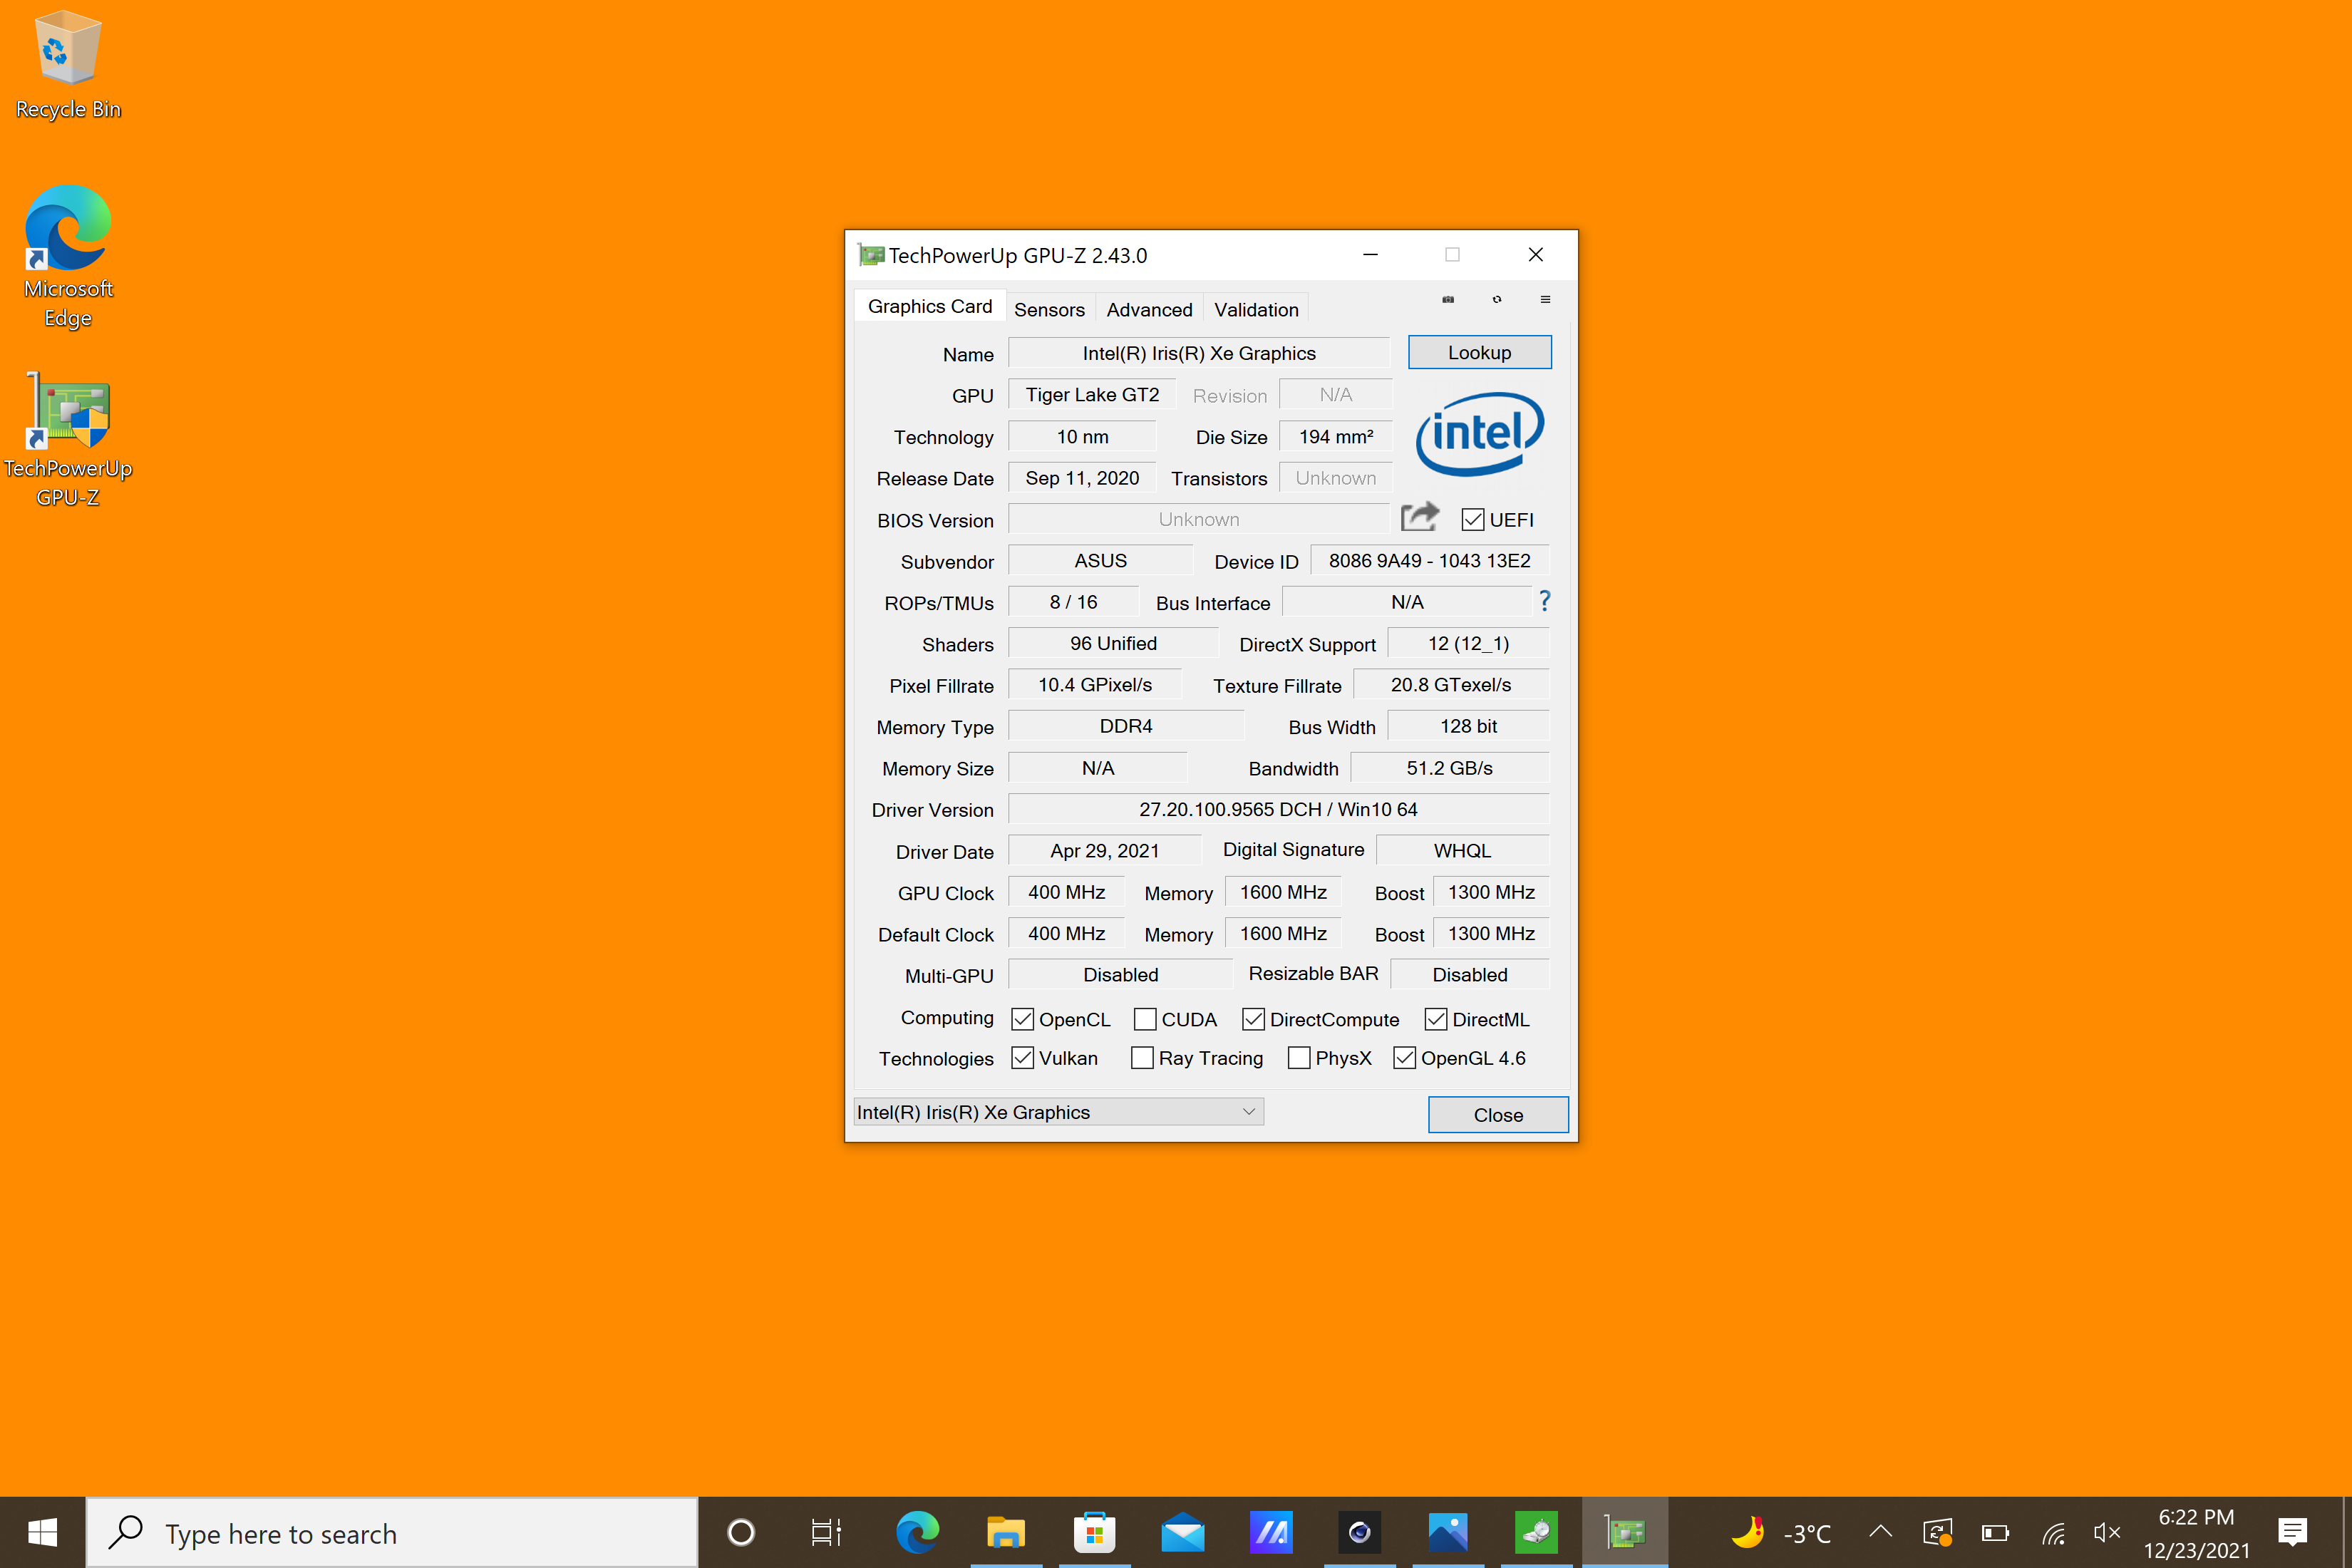Click the Intel logo image
Screen dimensions: 2352x1568
coord(1479,433)
